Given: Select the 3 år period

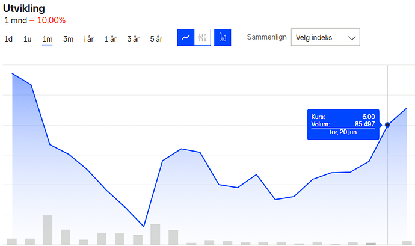Looking at the screenshot, I should pos(133,39).
